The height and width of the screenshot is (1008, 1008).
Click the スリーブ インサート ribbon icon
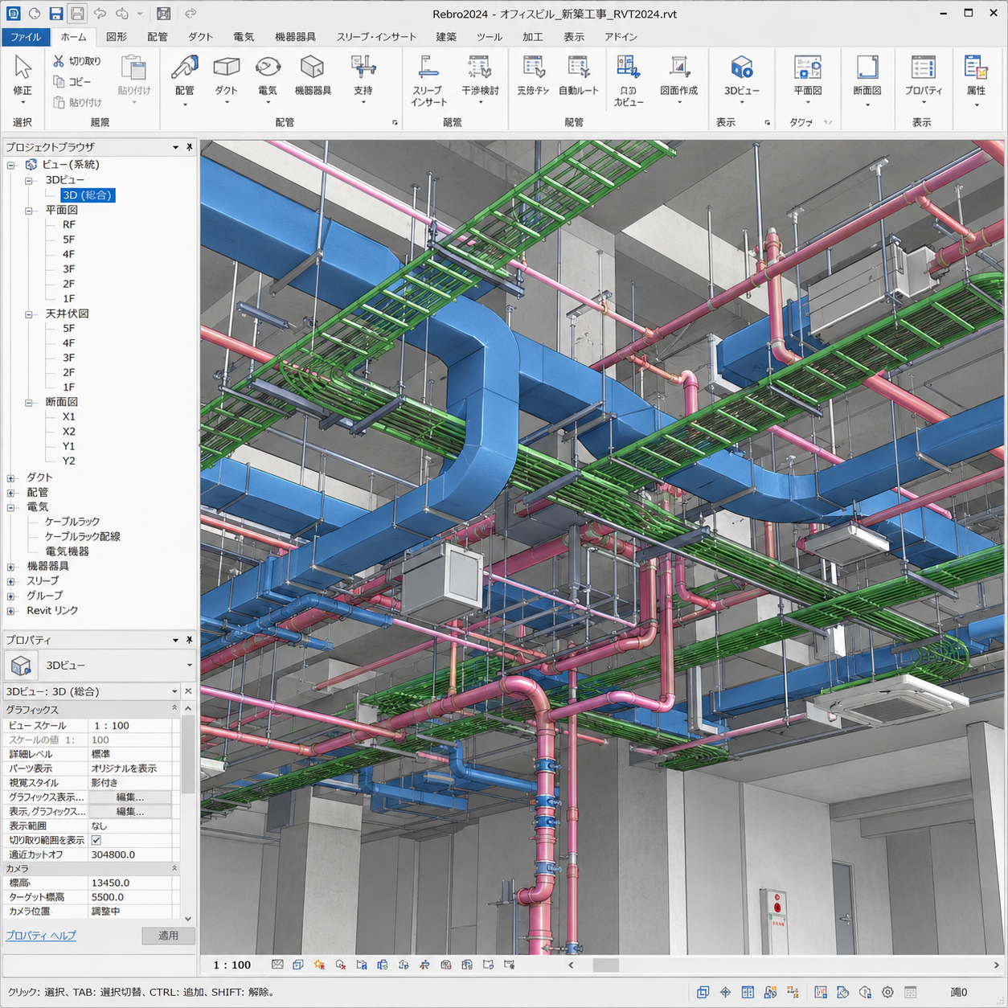click(428, 68)
